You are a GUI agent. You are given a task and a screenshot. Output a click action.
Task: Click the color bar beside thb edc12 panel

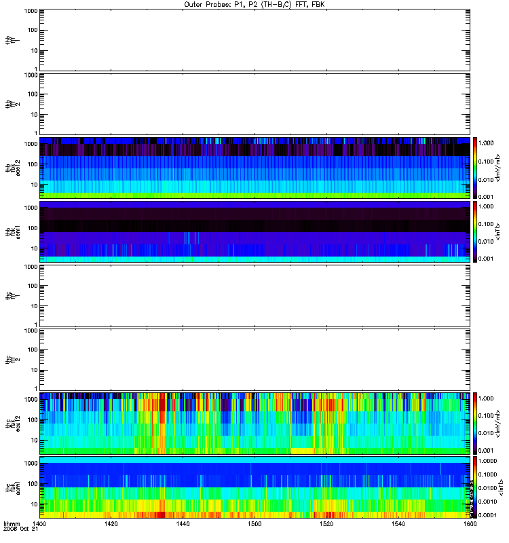(x=475, y=168)
